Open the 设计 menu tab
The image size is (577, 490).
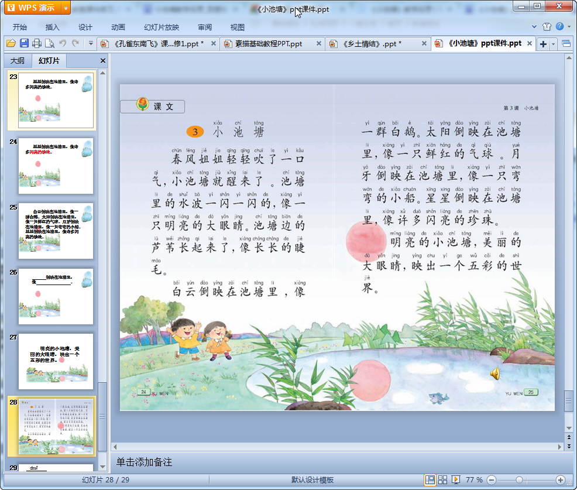click(85, 28)
